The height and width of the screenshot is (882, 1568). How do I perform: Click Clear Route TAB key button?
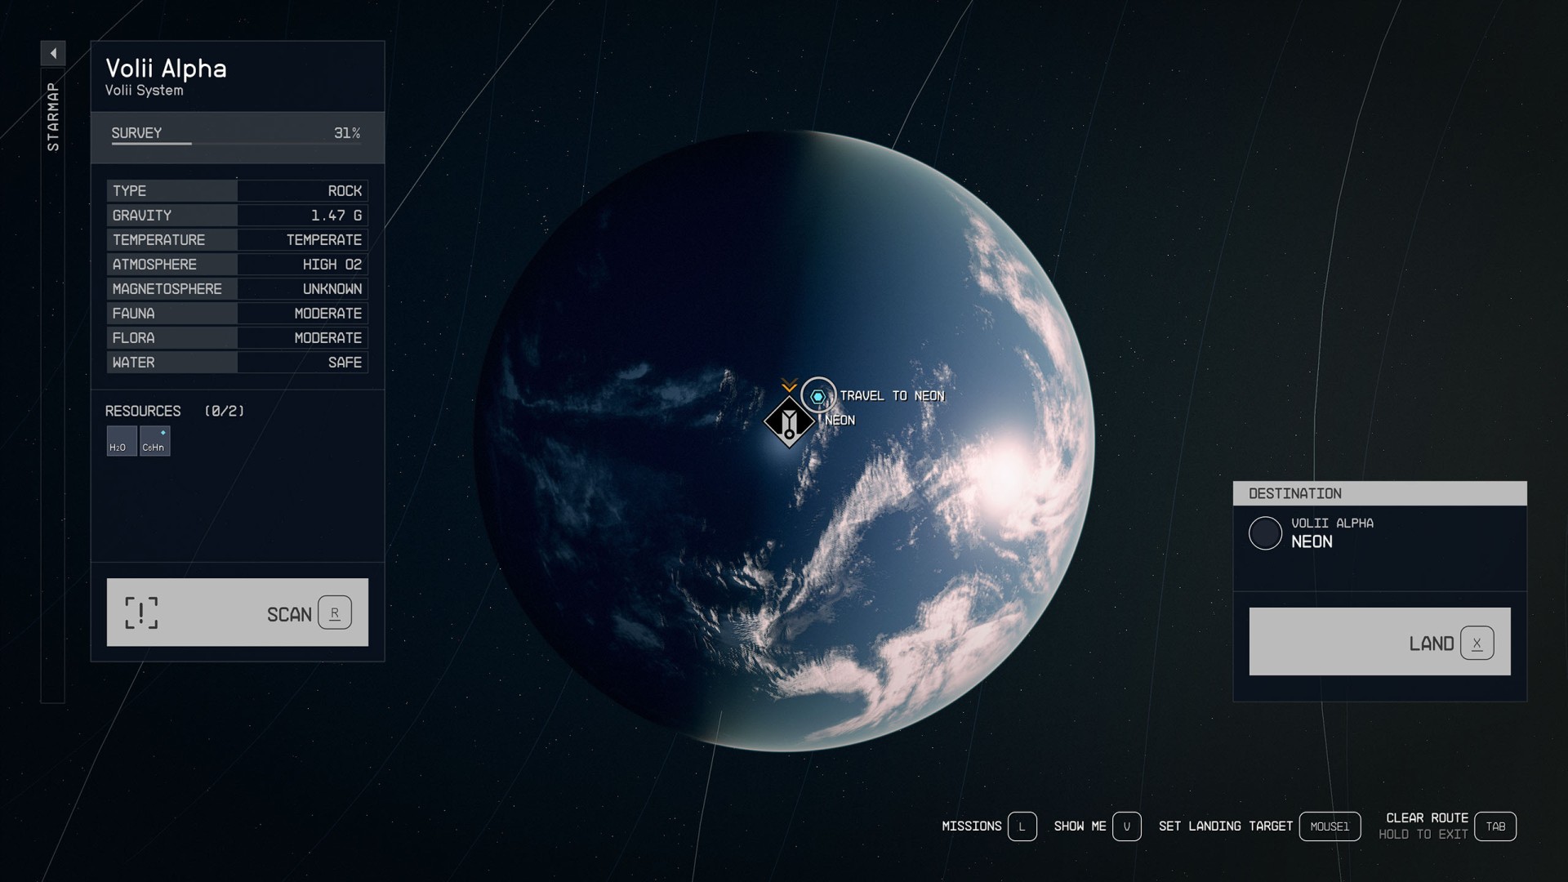pos(1494,826)
